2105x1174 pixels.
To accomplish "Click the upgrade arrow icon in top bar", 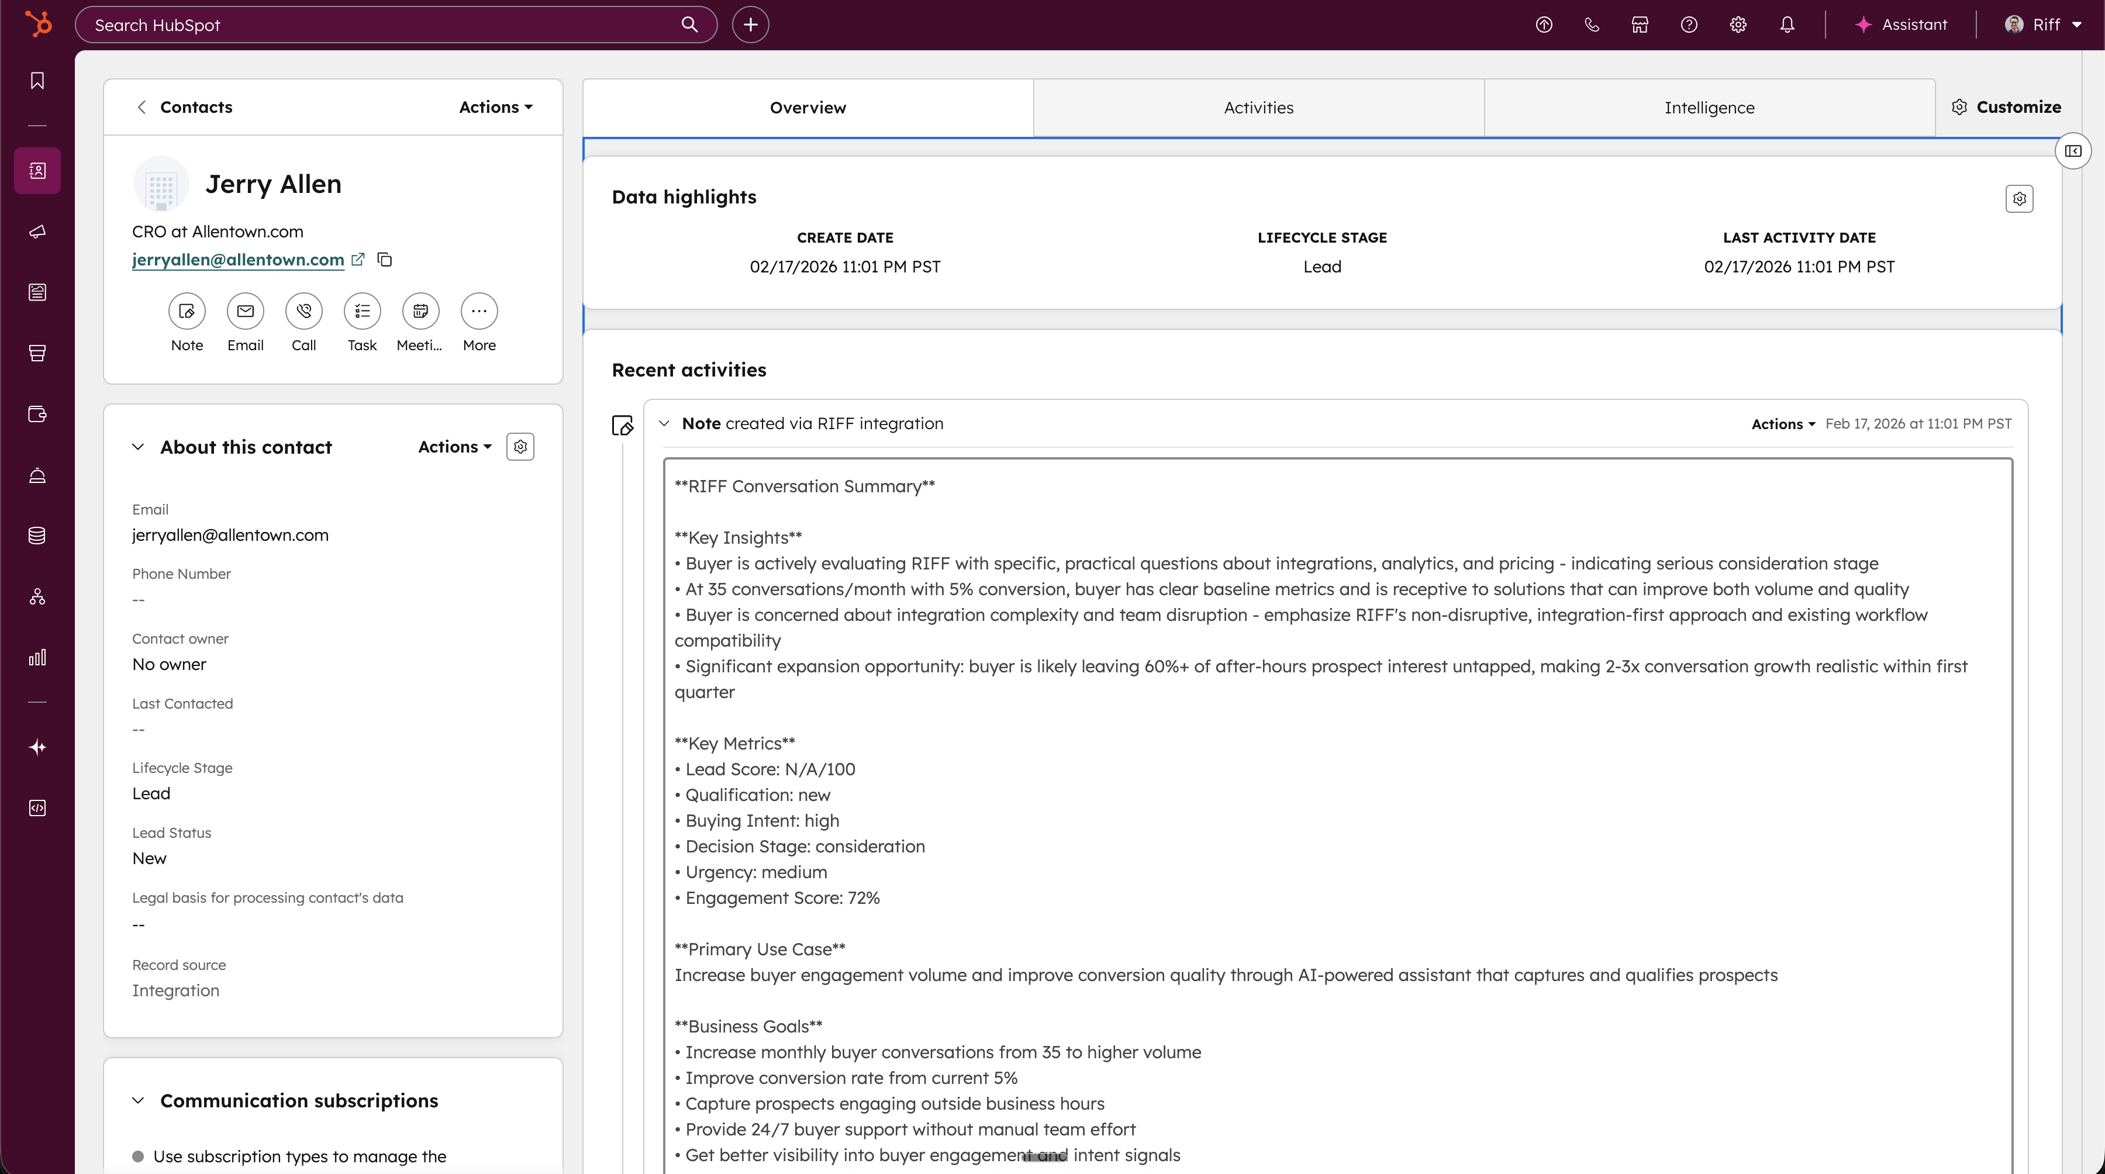I will [x=1544, y=25].
